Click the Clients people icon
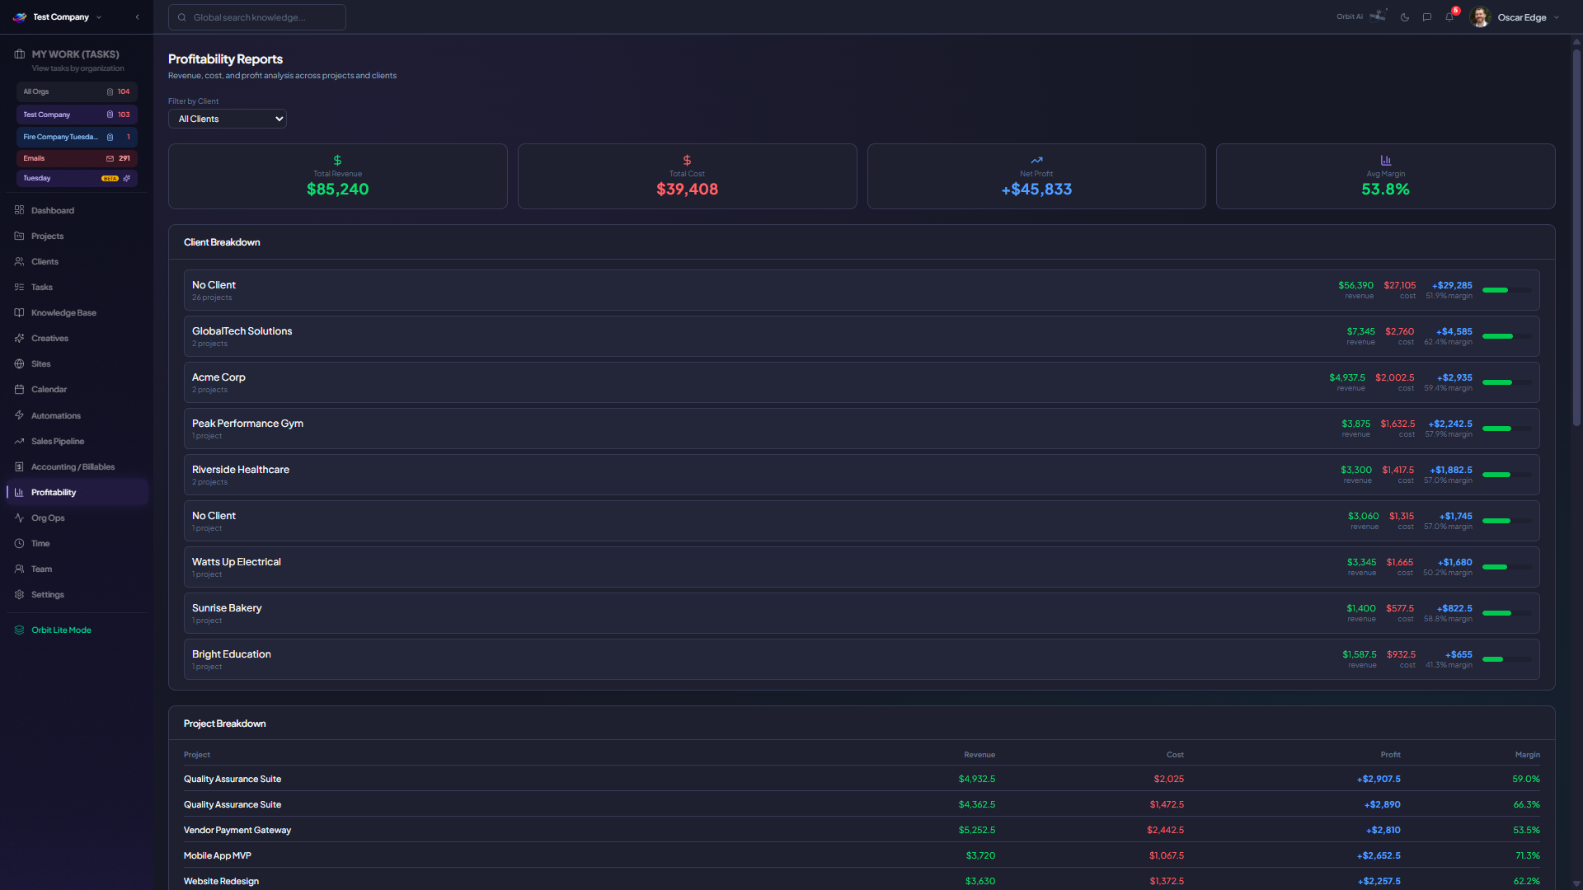Viewport: 1583px width, 890px height. tap(19, 261)
